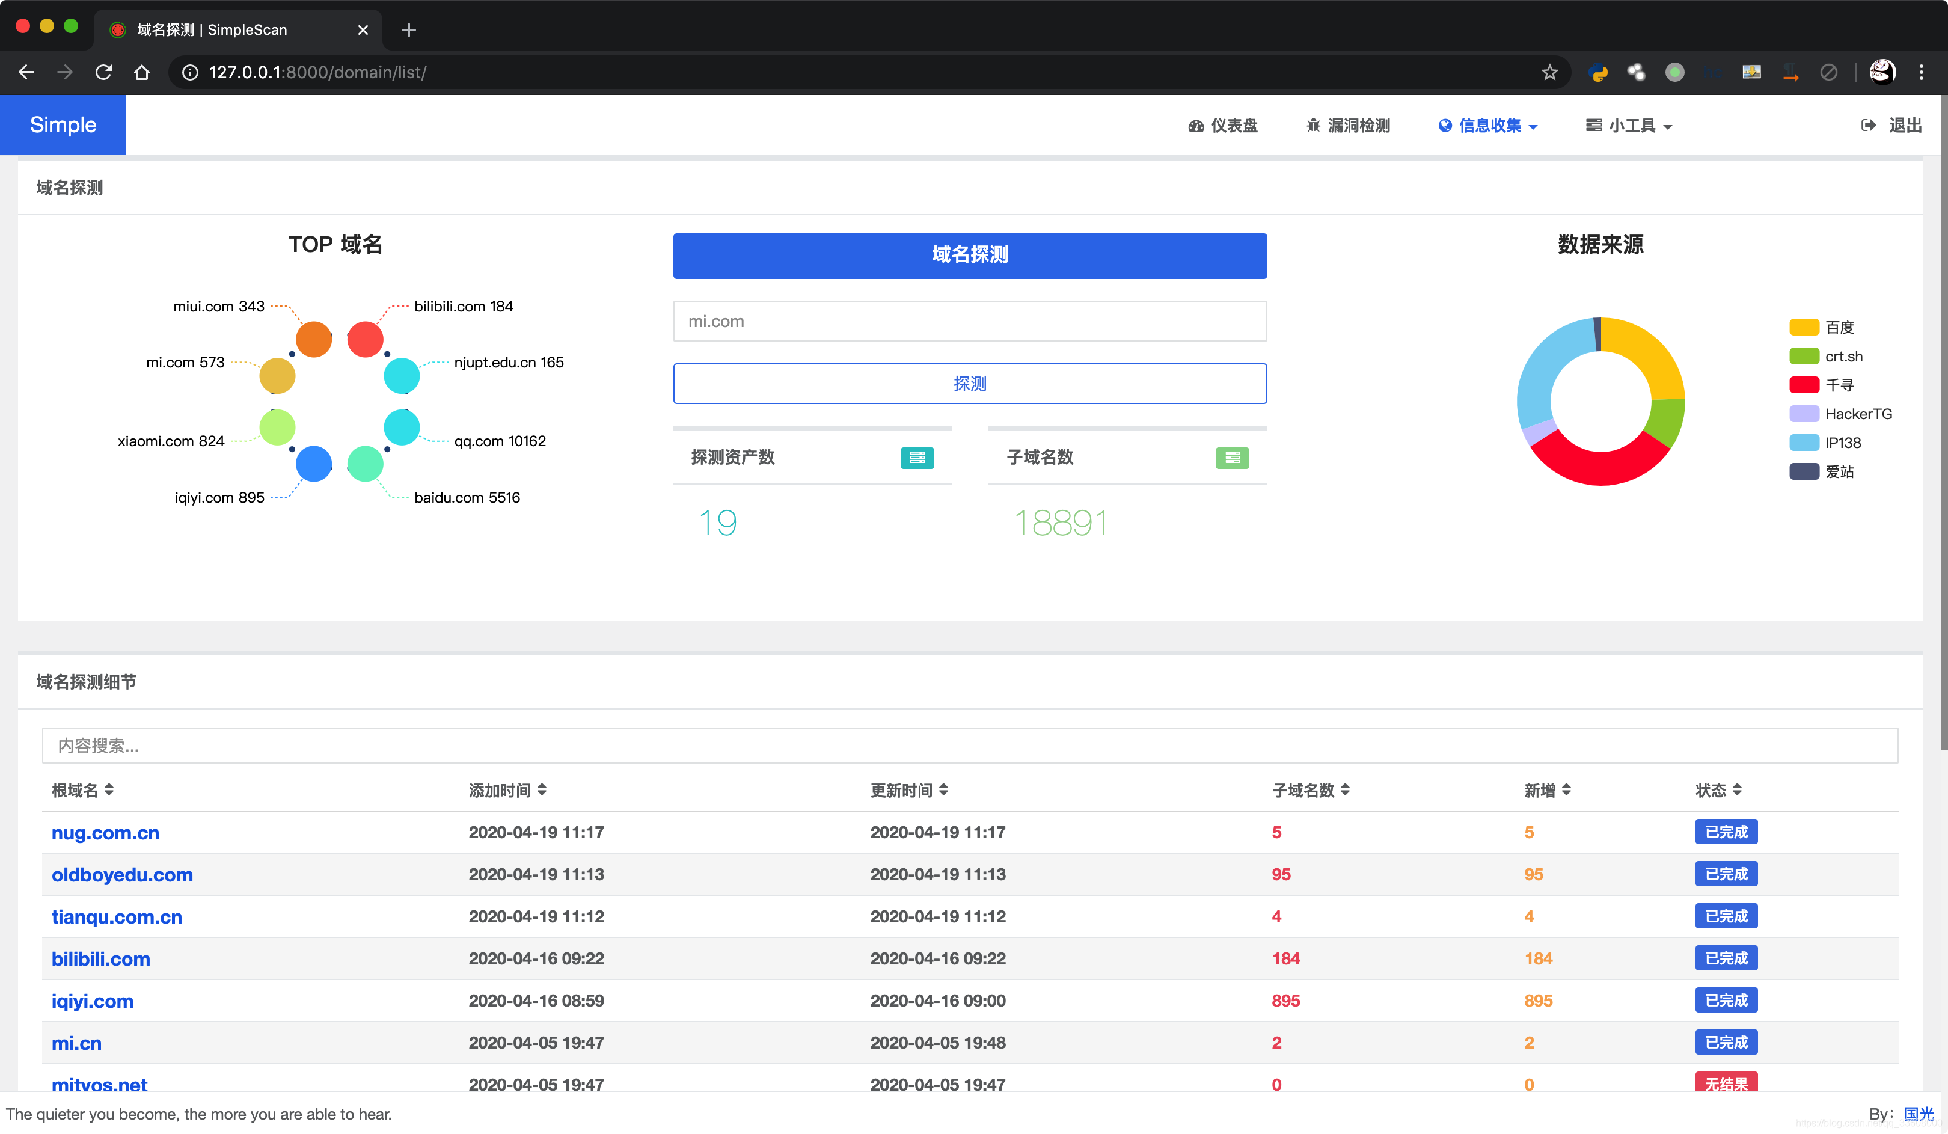This screenshot has height=1134, width=1948.
Task: Open the 漏洞检测 menu item
Action: click(x=1347, y=125)
